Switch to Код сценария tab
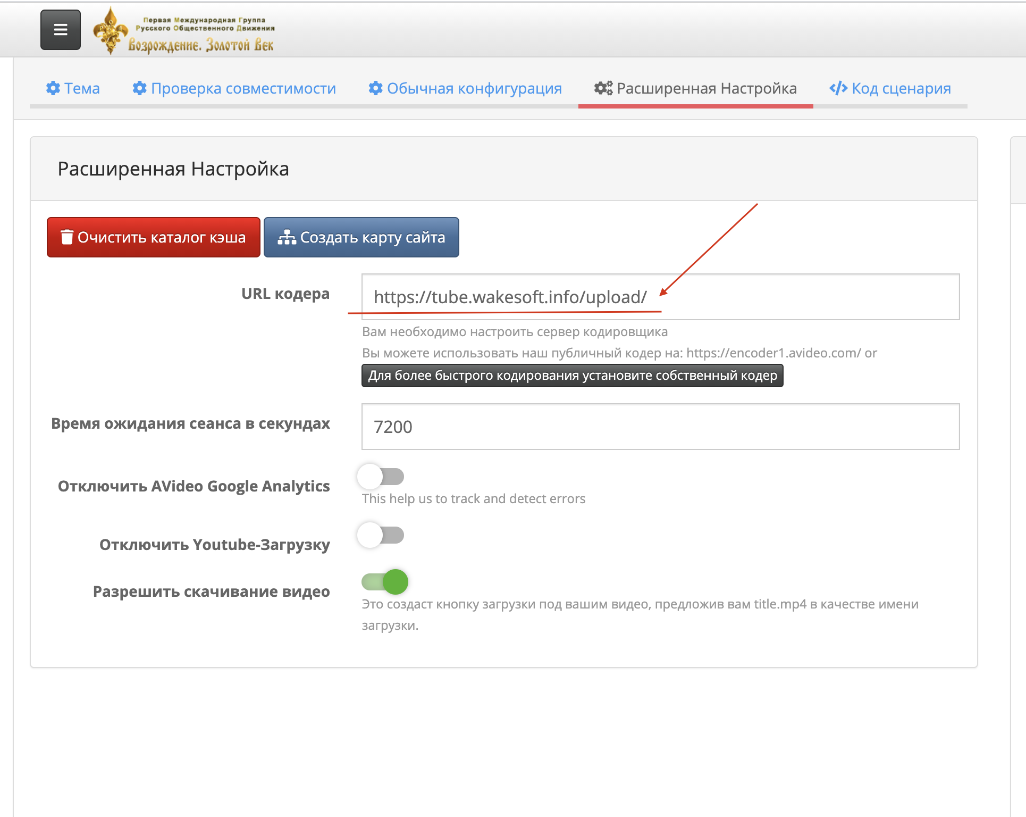 tap(901, 88)
